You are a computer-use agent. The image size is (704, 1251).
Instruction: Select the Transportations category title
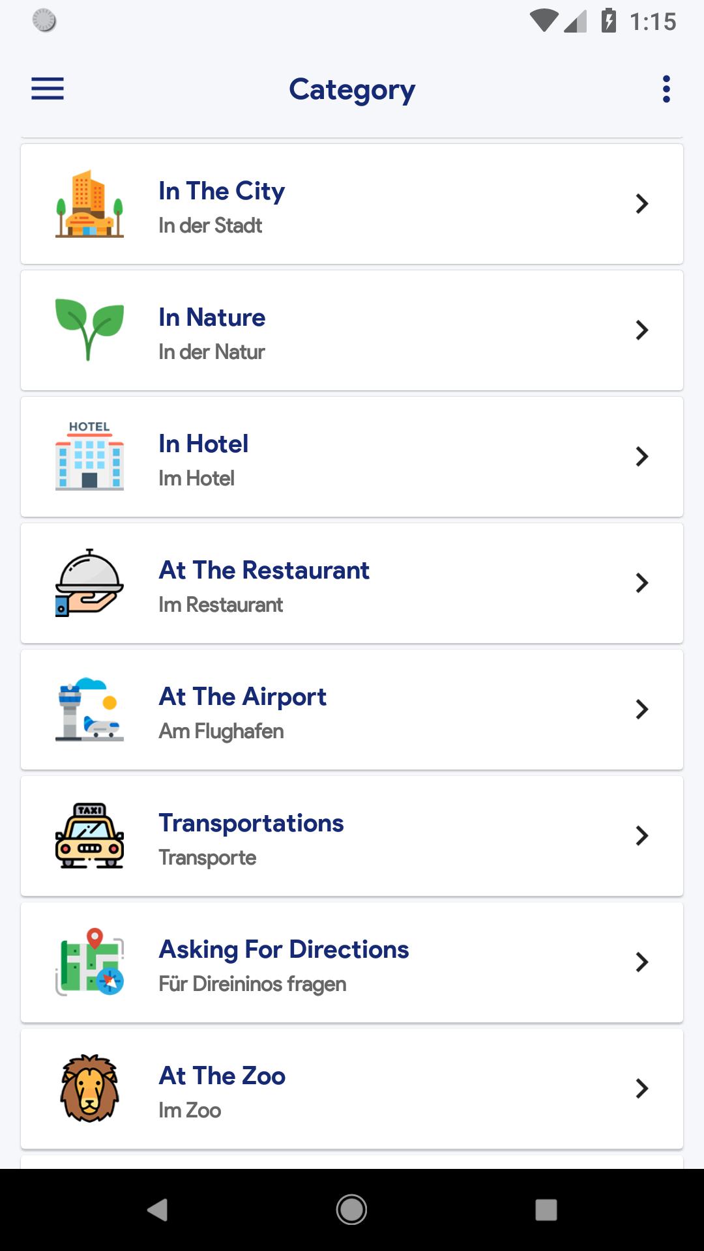(x=251, y=823)
